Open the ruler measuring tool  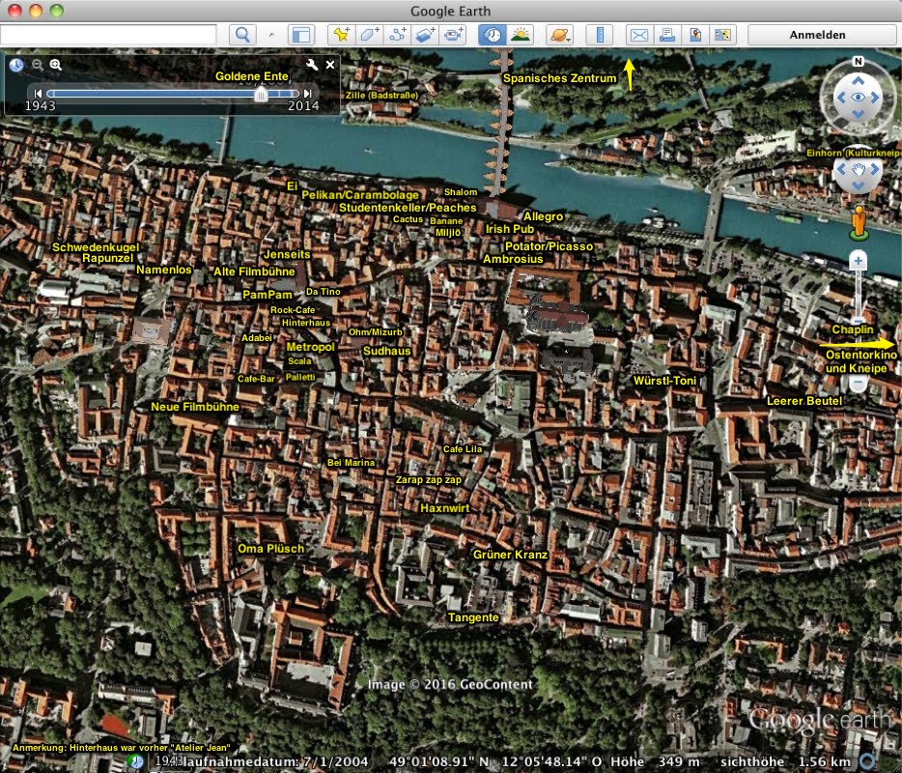[x=600, y=35]
